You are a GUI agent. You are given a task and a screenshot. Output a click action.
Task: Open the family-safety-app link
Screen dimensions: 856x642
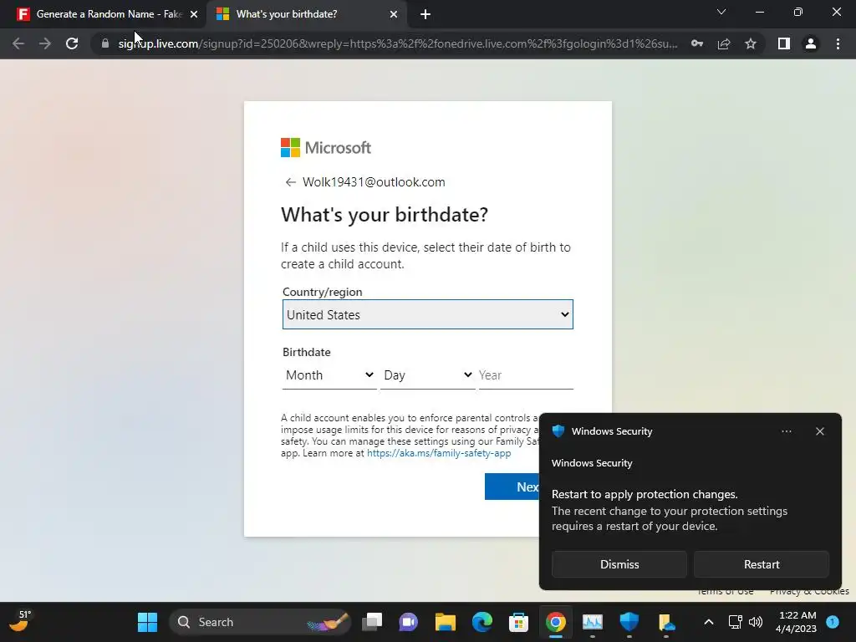point(439,453)
